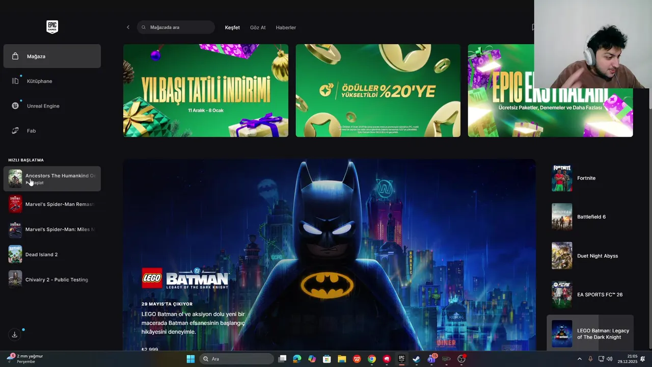Click the Ancestors game cover thumbnail
The image size is (652, 367).
(15, 179)
